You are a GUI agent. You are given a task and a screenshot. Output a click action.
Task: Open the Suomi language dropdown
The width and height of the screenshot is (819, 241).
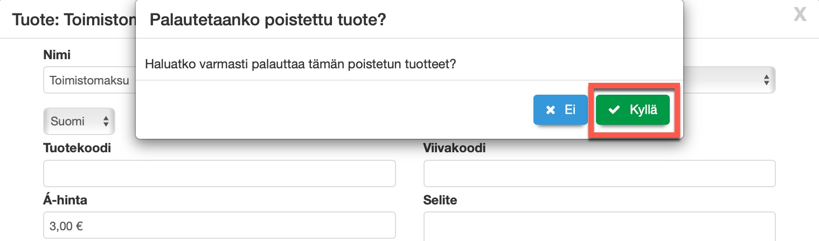(79, 122)
